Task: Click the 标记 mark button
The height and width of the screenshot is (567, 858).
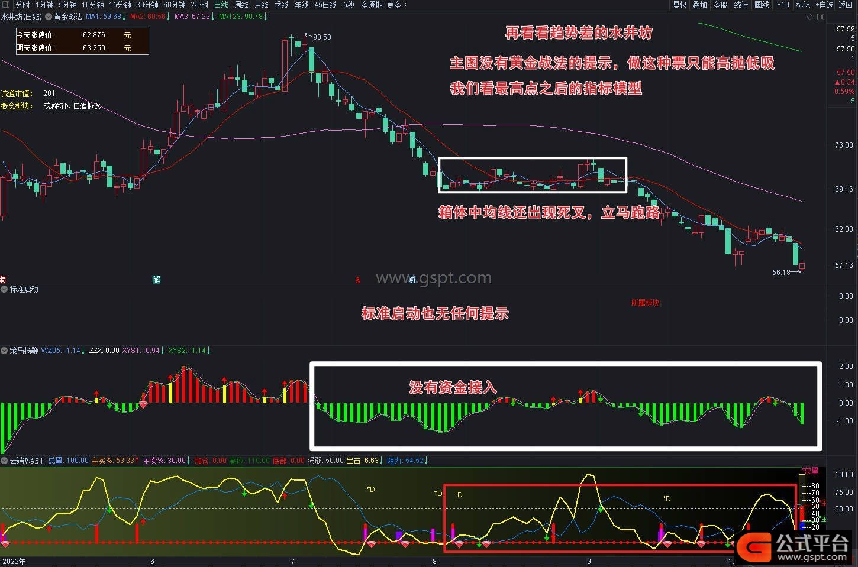Action: (803, 5)
